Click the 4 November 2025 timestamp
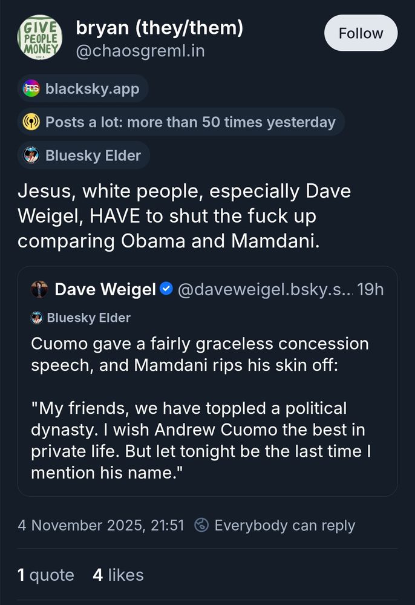415x605 pixels. [x=97, y=526]
